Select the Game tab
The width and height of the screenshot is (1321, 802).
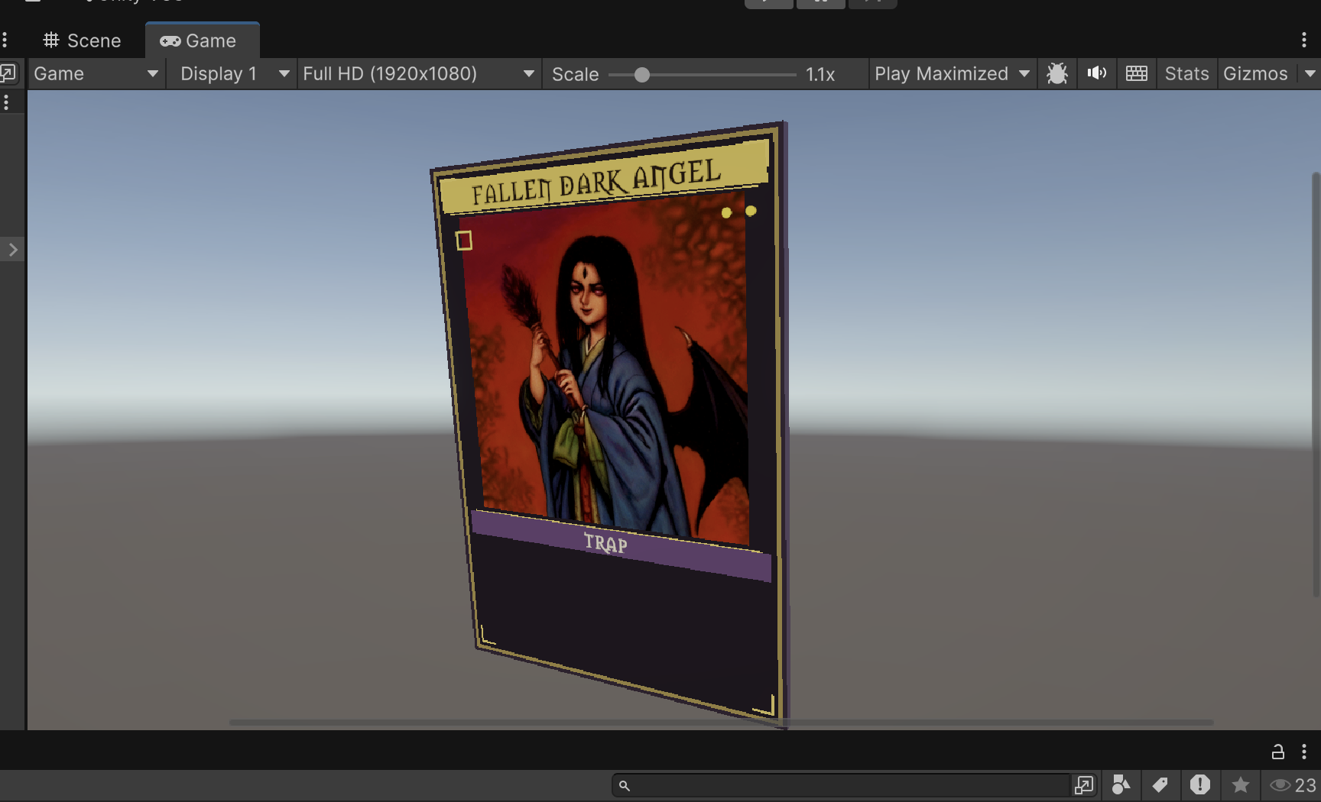tap(202, 40)
